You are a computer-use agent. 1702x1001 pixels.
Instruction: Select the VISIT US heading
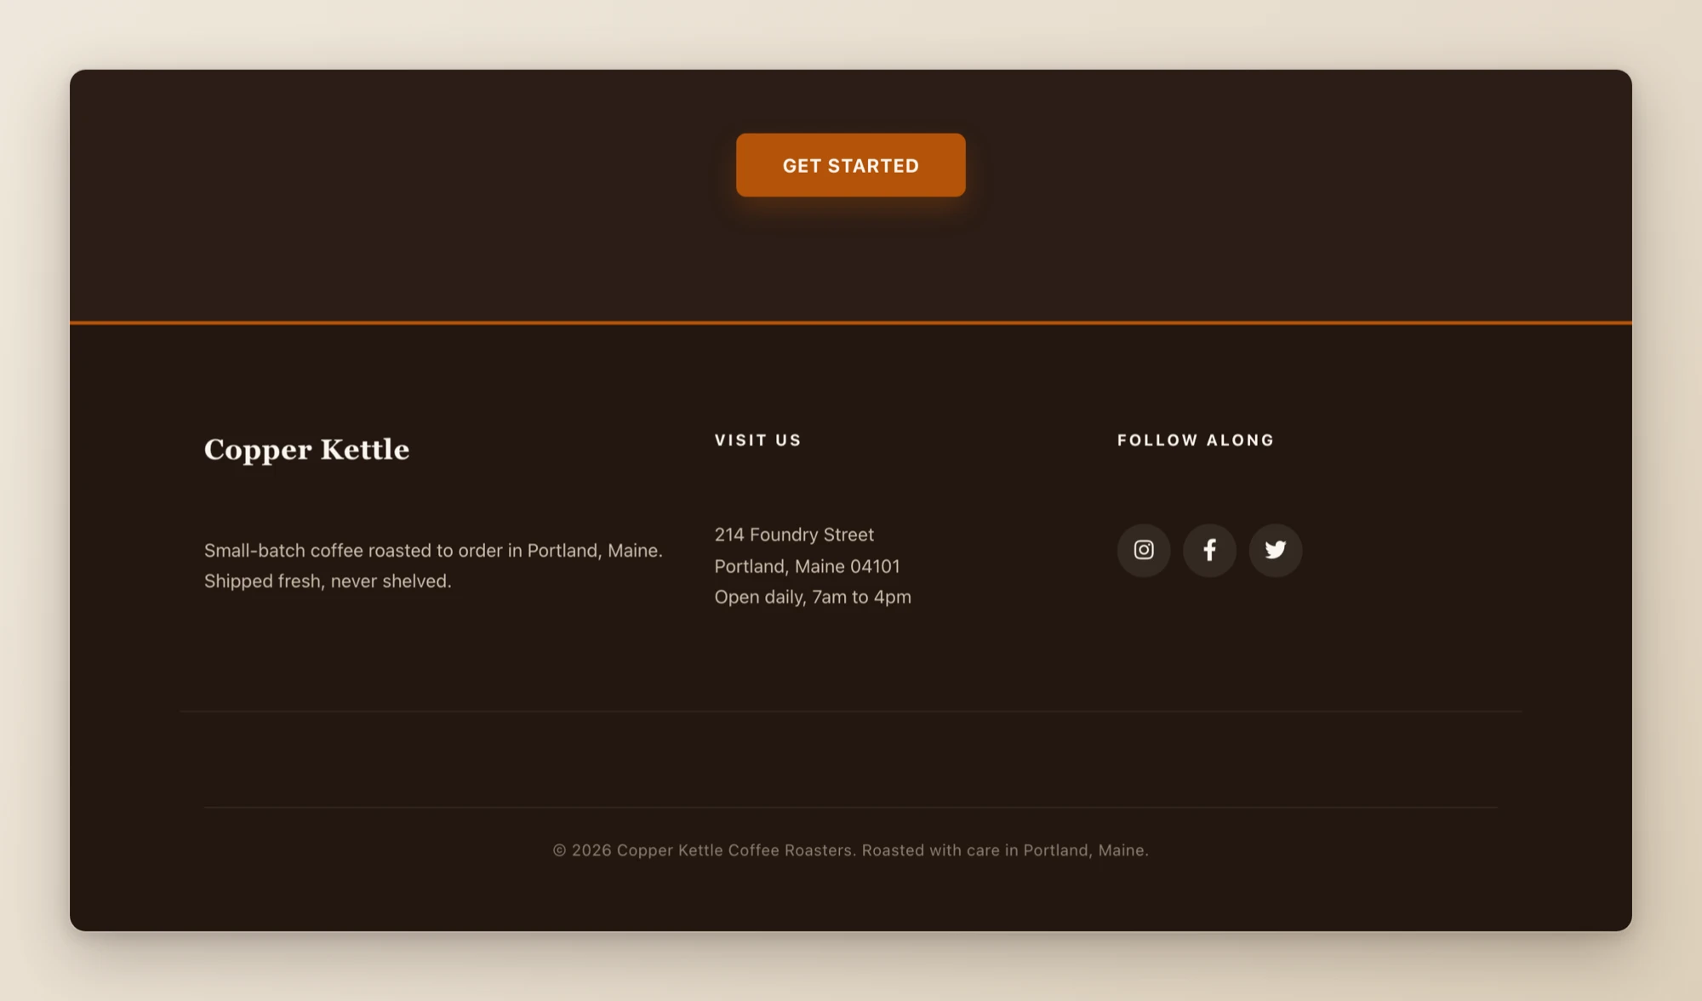tap(757, 440)
